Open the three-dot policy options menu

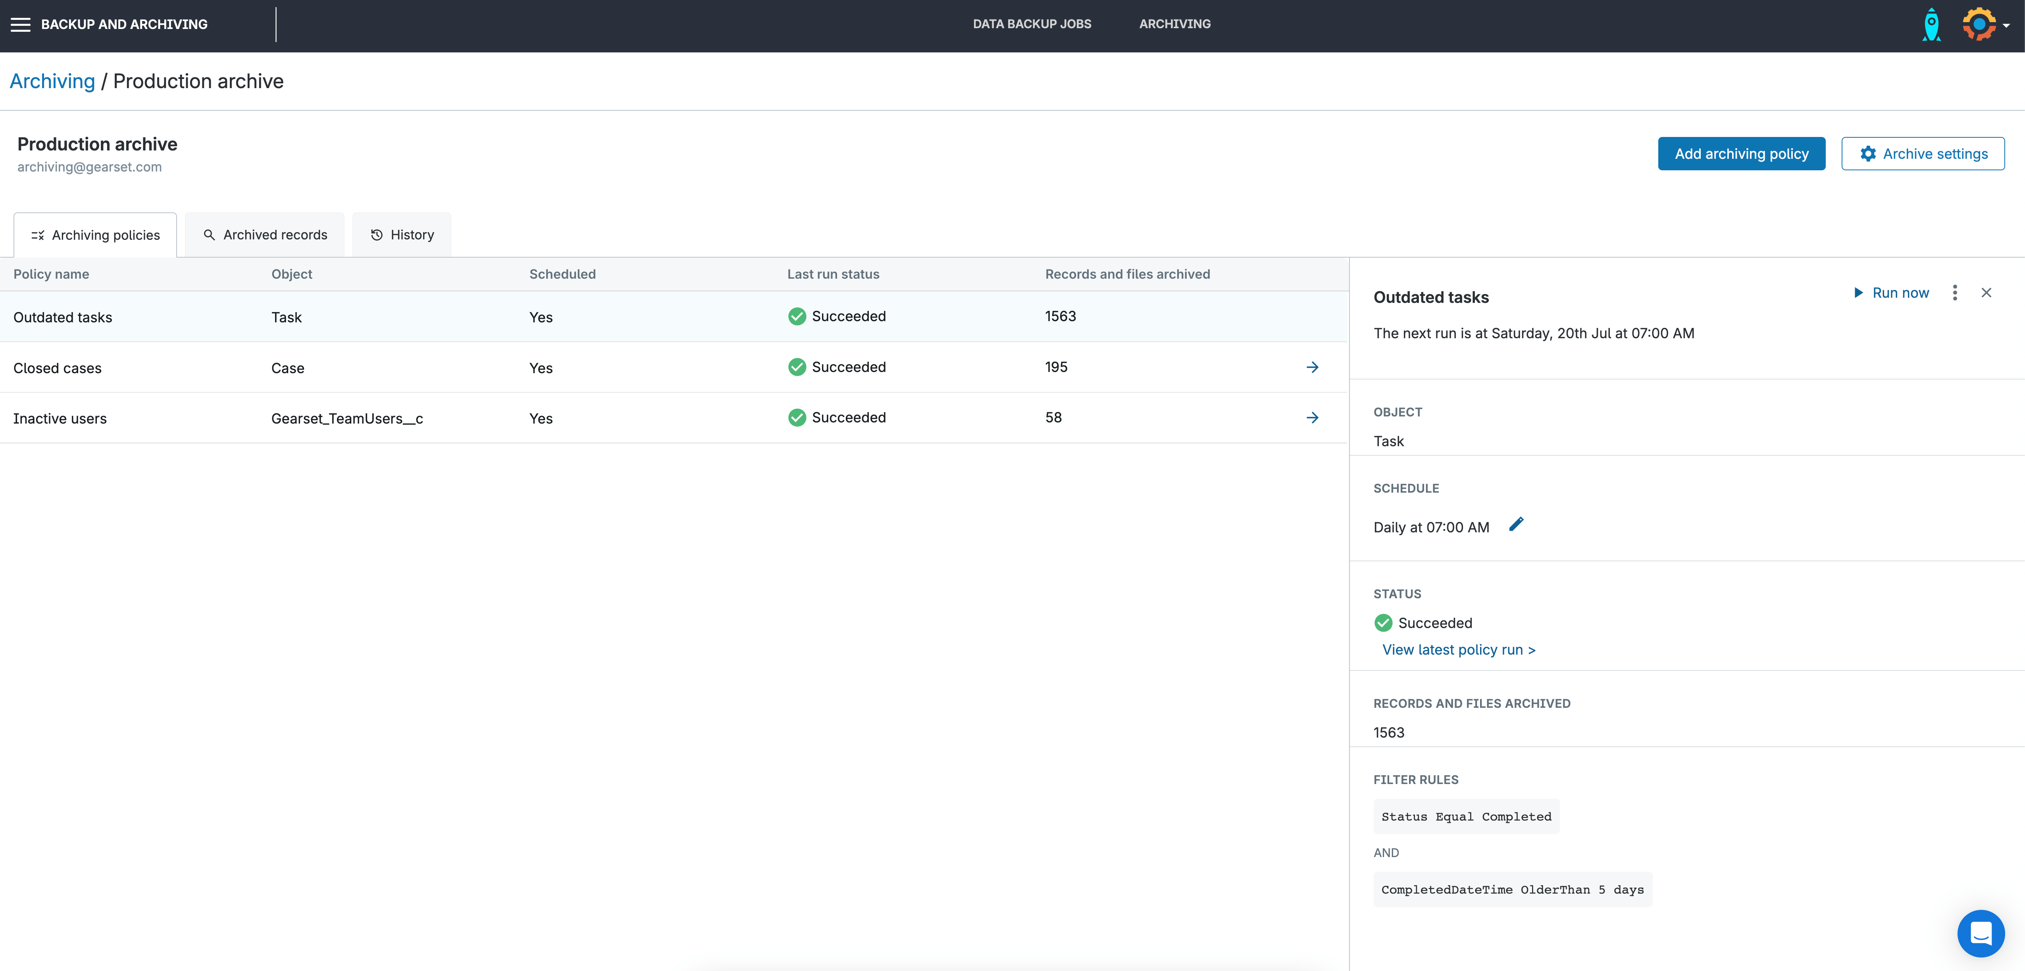tap(1955, 293)
